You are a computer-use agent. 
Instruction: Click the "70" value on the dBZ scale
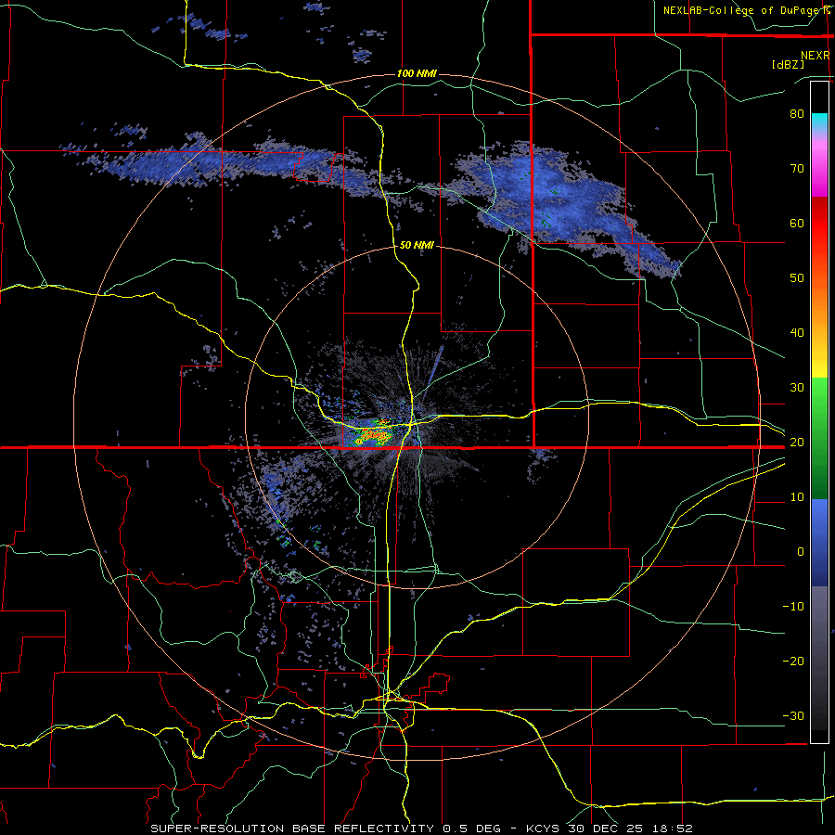pyautogui.click(x=797, y=168)
